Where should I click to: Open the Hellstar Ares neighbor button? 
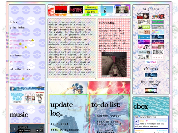pos(158,42)
